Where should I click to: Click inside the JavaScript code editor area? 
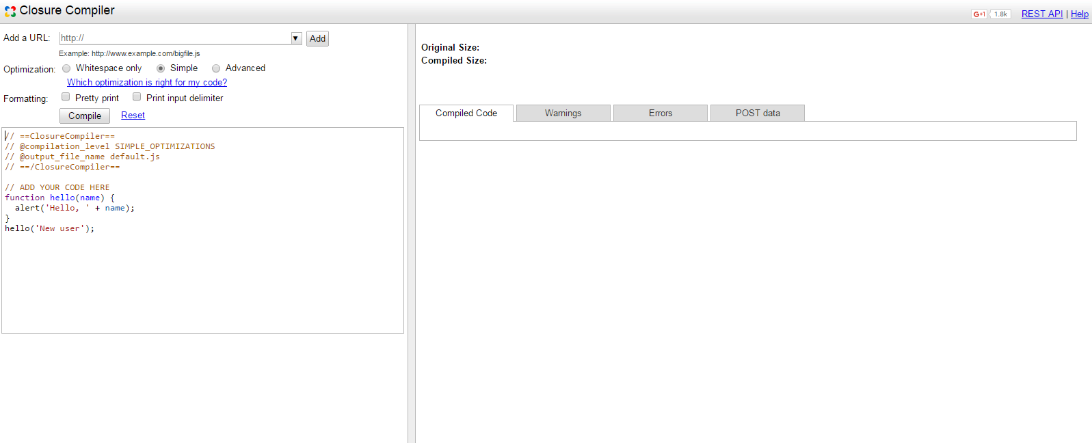coord(202,280)
